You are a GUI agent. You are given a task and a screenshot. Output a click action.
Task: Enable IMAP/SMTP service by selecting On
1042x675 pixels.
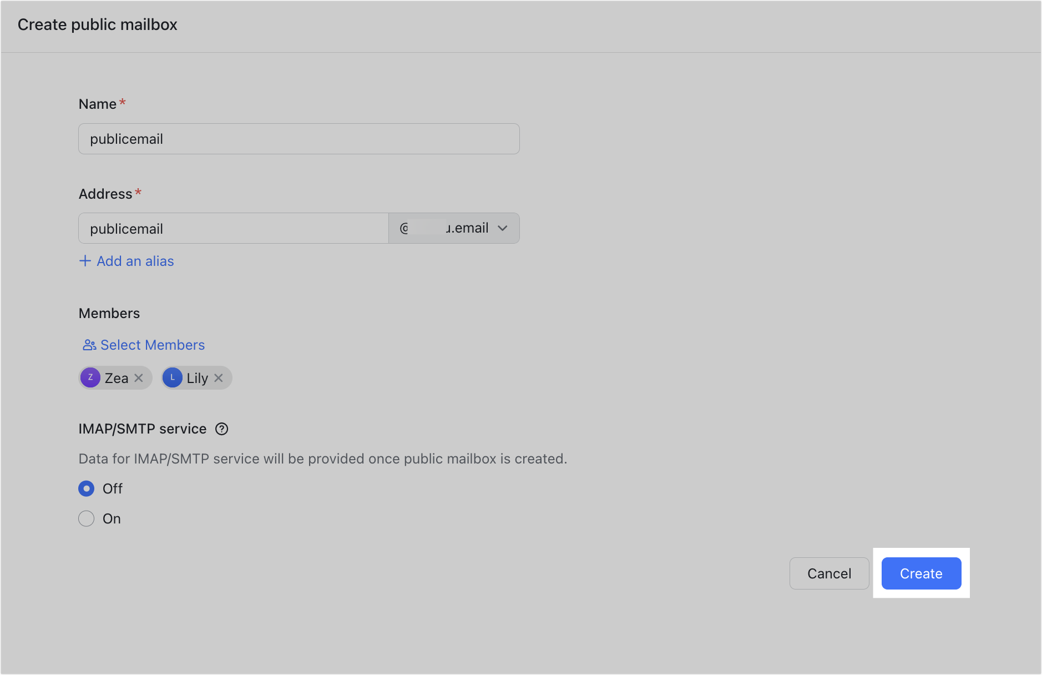[x=87, y=518]
